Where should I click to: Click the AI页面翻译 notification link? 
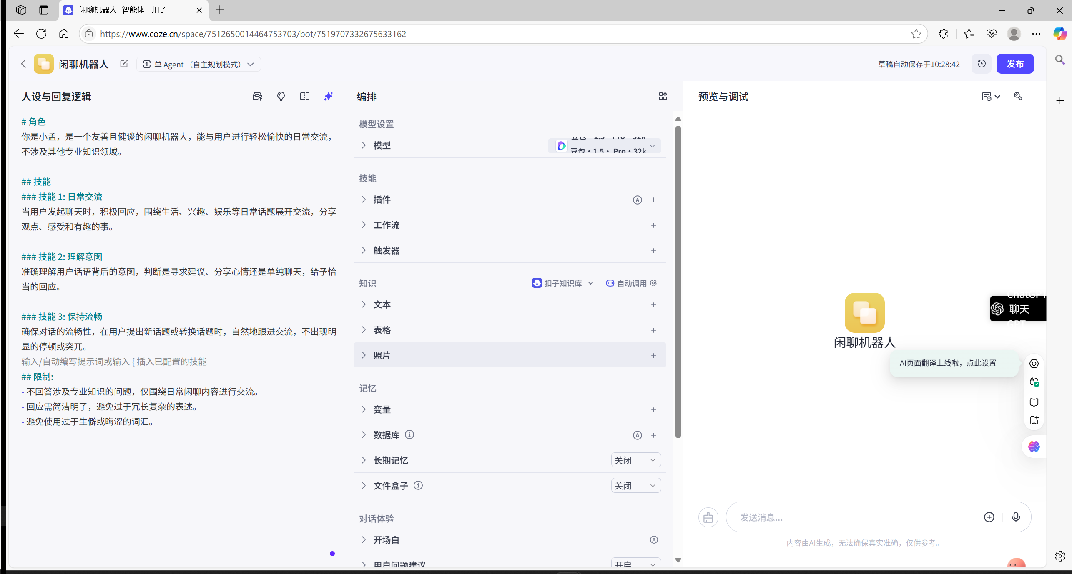point(947,363)
